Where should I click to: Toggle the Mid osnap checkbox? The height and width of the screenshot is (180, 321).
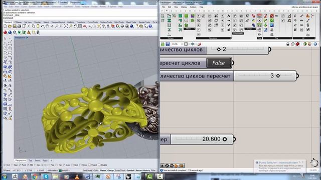pyautogui.click(x=28, y=165)
